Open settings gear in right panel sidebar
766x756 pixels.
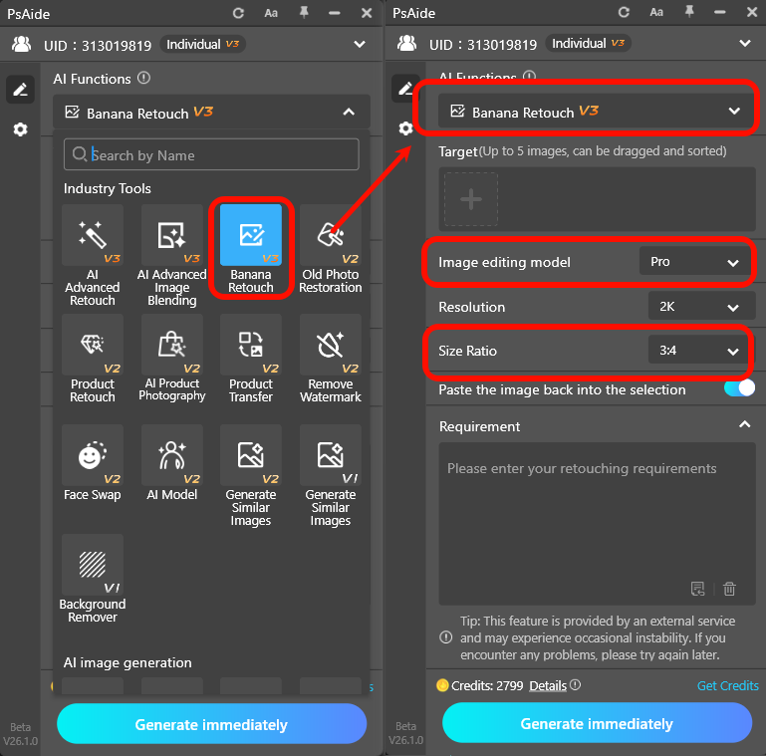click(405, 128)
